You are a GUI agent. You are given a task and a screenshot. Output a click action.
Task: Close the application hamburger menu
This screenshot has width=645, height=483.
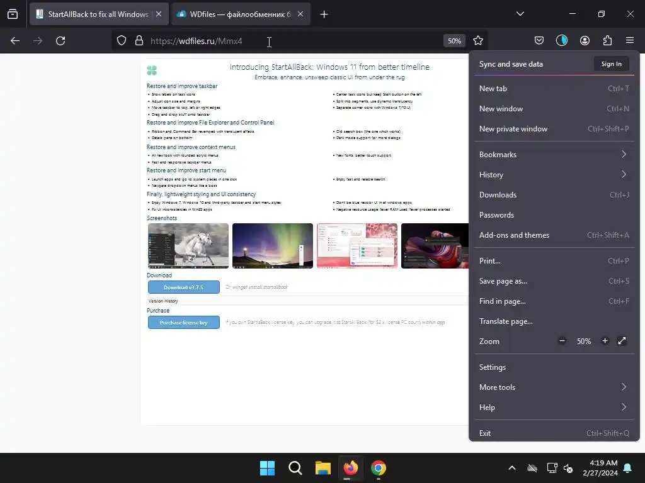click(x=630, y=40)
